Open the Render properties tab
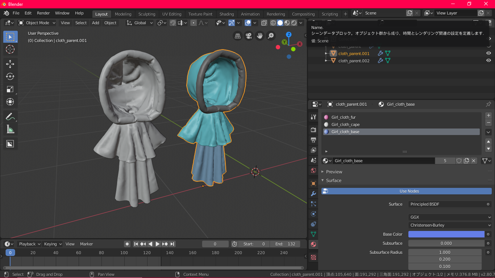 (x=313, y=130)
